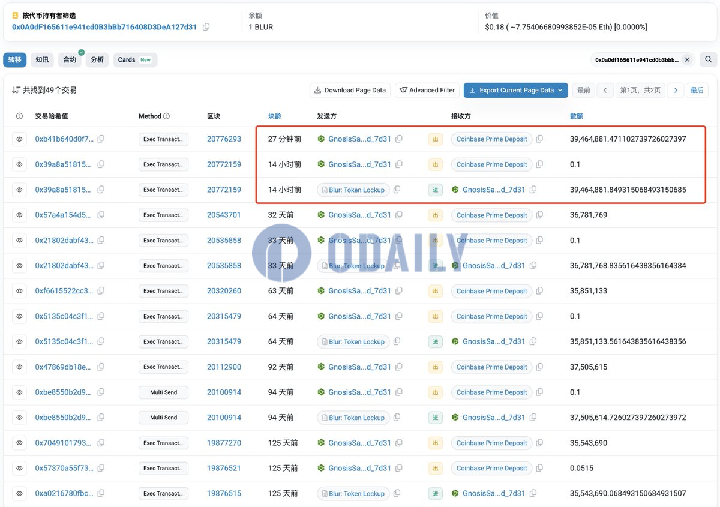Open the search magnifier icon
This screenshot has width=720, height=507.
[708, 59]
